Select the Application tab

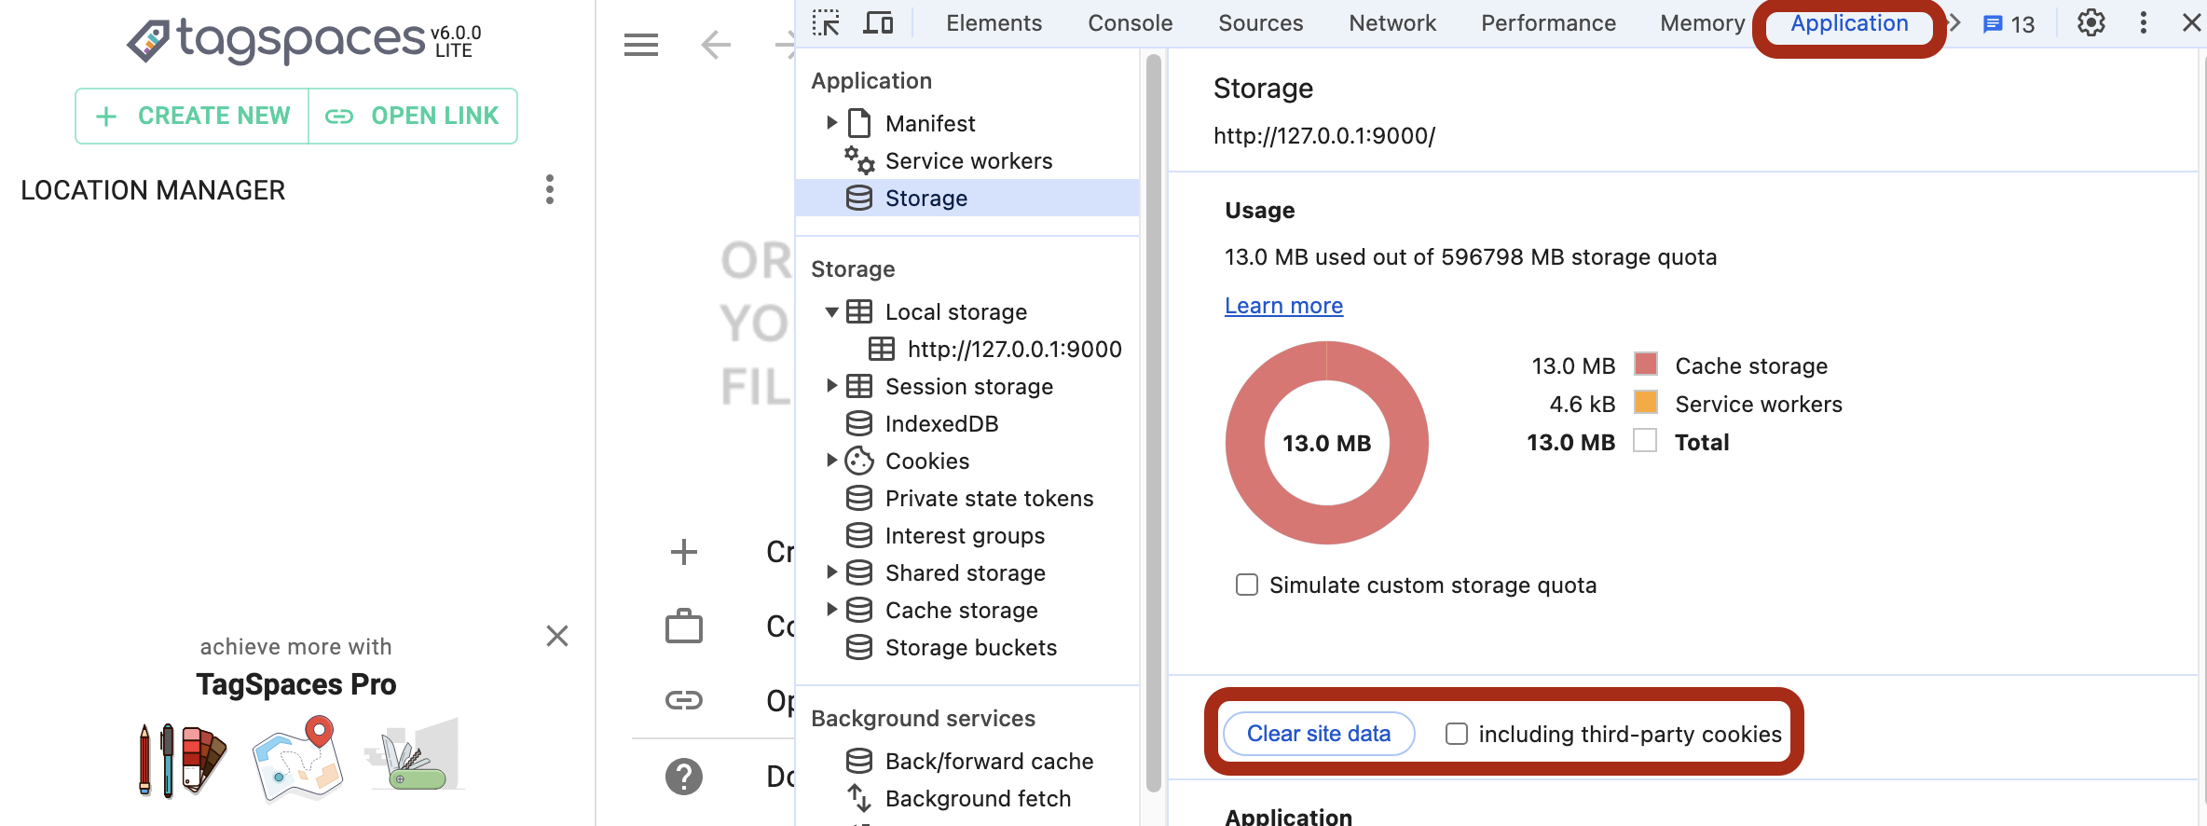tap(1849, 23)
